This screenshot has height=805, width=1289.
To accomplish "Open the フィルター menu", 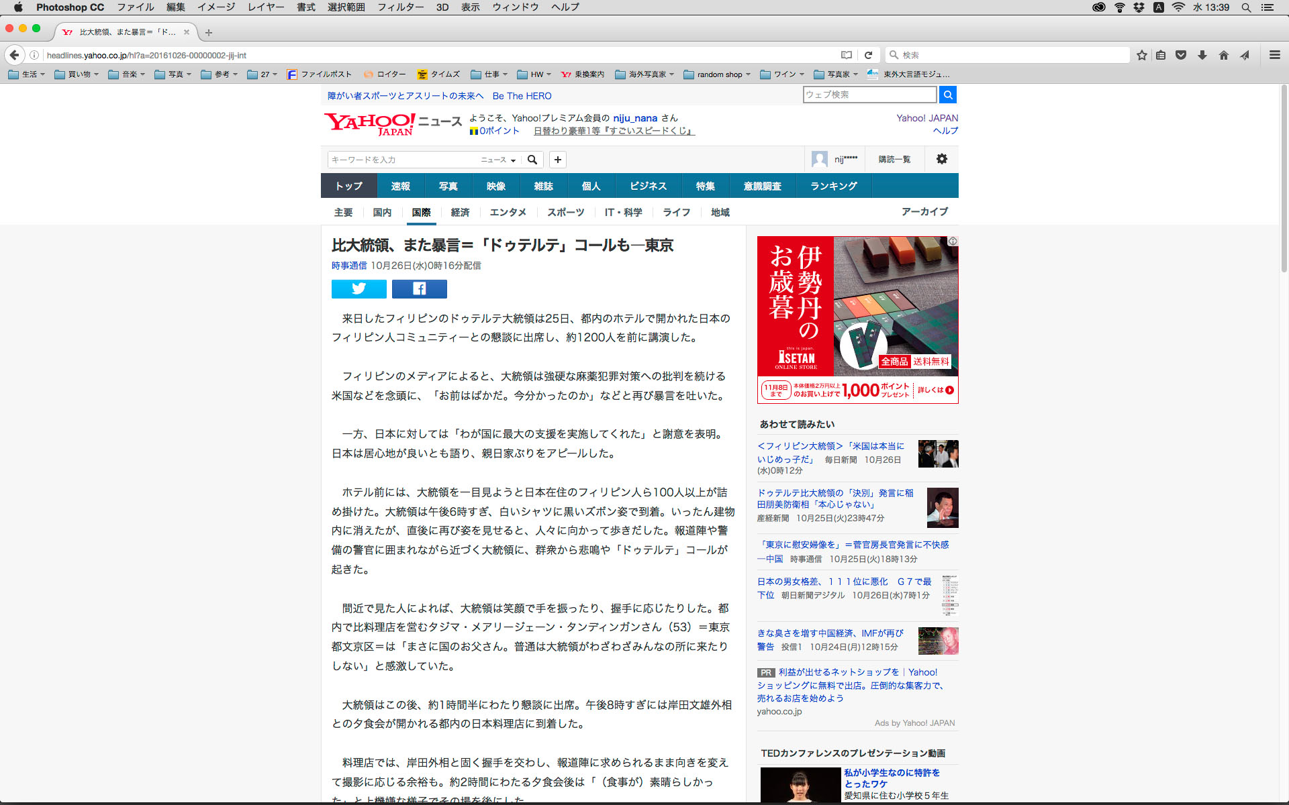I will 400,7.
